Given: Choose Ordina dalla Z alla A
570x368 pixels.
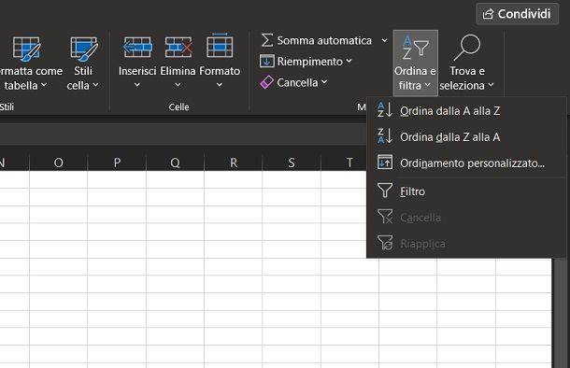Looking at the screenshot, I should [x=467, y=136].
